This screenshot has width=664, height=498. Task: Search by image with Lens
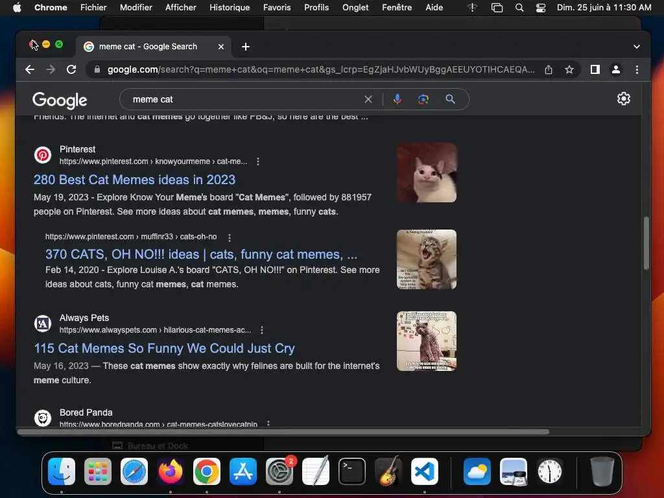pos(423,99)
